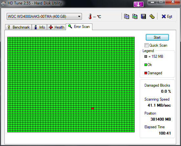Click the thermometer temperature icon
Viewport: 181px width, 146px height.
(x=90, y=17)
